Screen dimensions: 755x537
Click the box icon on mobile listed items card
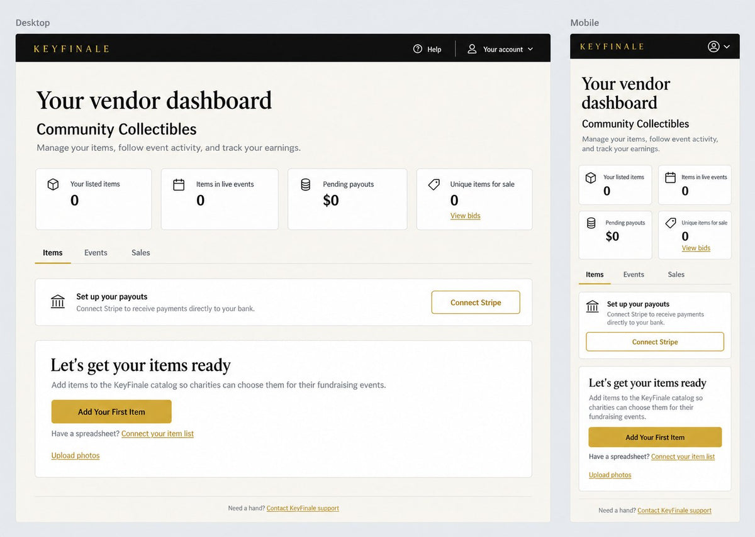591,178
